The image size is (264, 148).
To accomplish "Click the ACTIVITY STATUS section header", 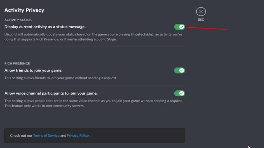I will pos(18,20).
